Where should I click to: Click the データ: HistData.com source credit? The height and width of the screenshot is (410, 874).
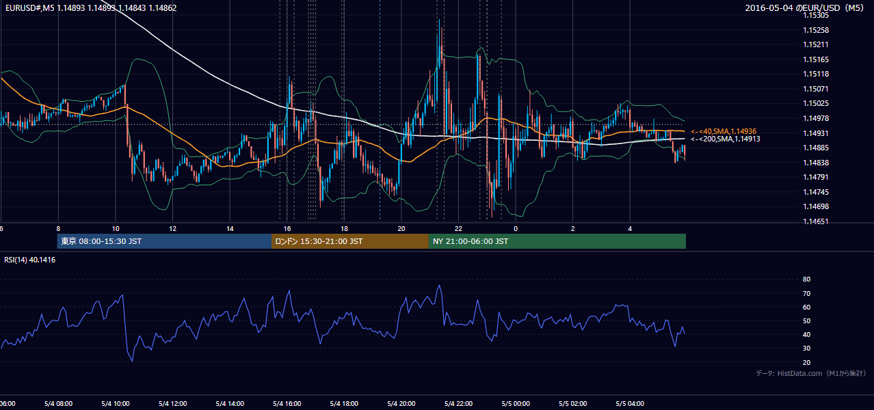coord(811,373)
